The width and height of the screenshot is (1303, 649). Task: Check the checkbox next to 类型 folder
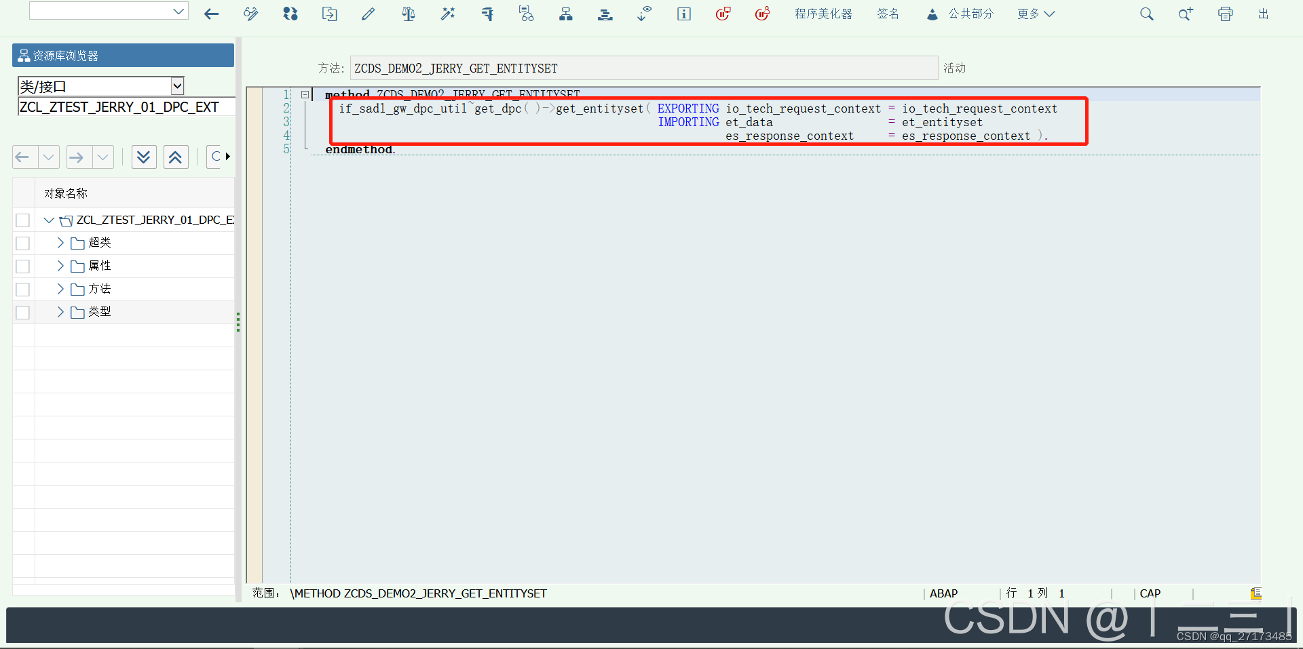pos(22,312)
